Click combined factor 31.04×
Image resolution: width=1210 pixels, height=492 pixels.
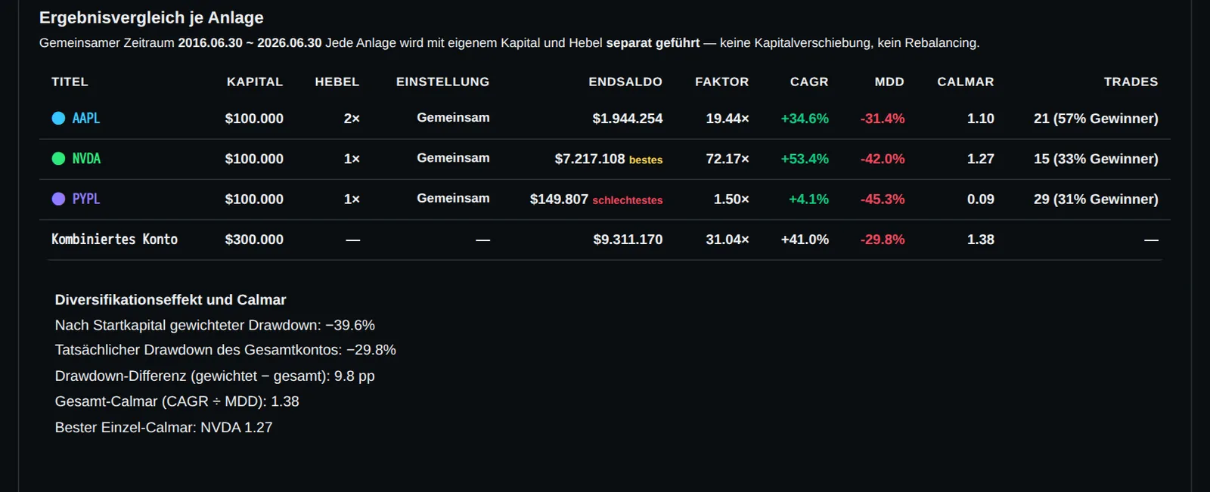coord(728,240)
